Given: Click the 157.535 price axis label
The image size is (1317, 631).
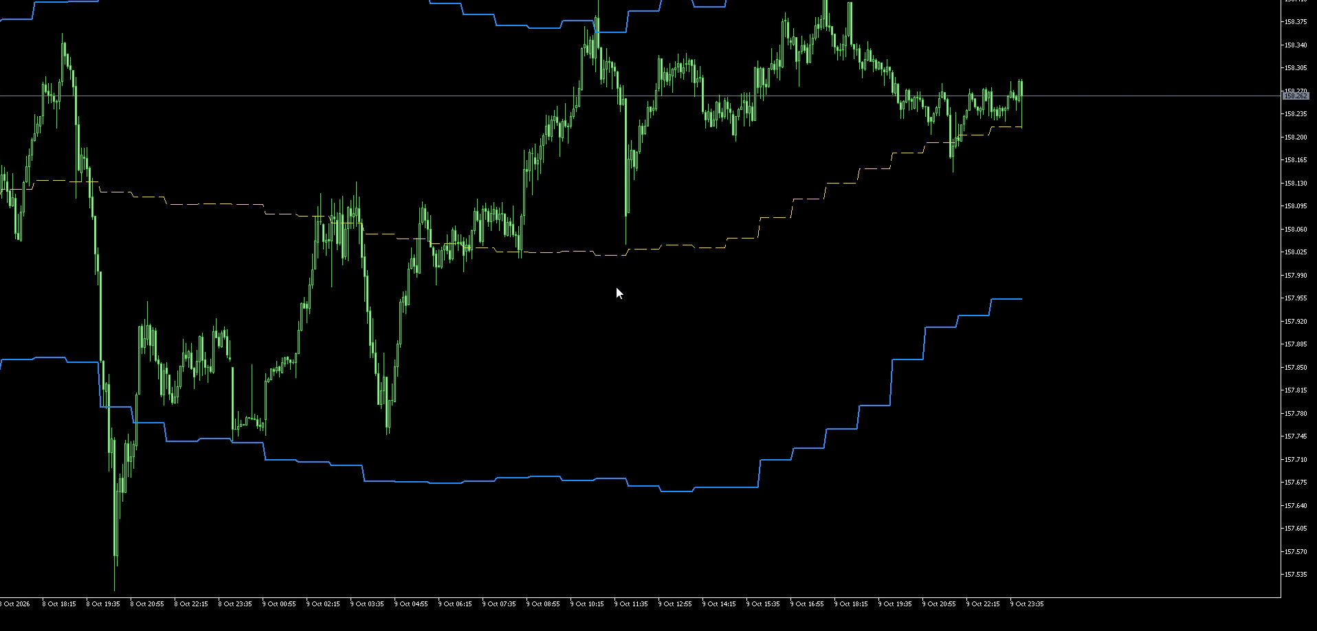Looking at the screenshot, I should pyautogui.click(x=1296, y=575).
